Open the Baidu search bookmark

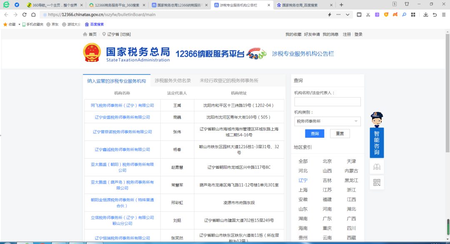click(x=95, y=25)
